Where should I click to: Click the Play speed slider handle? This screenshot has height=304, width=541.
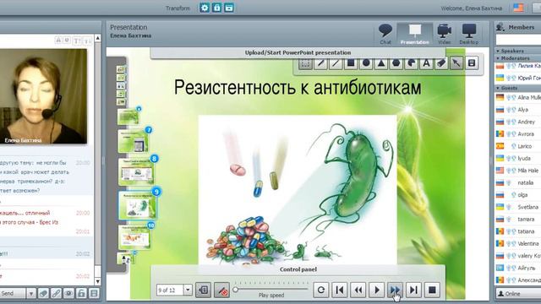pos(235,290)
